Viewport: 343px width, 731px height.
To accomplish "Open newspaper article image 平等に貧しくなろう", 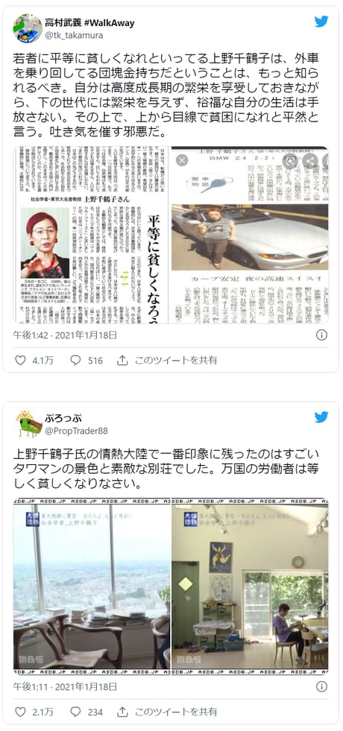I will (x=92, y=235).
